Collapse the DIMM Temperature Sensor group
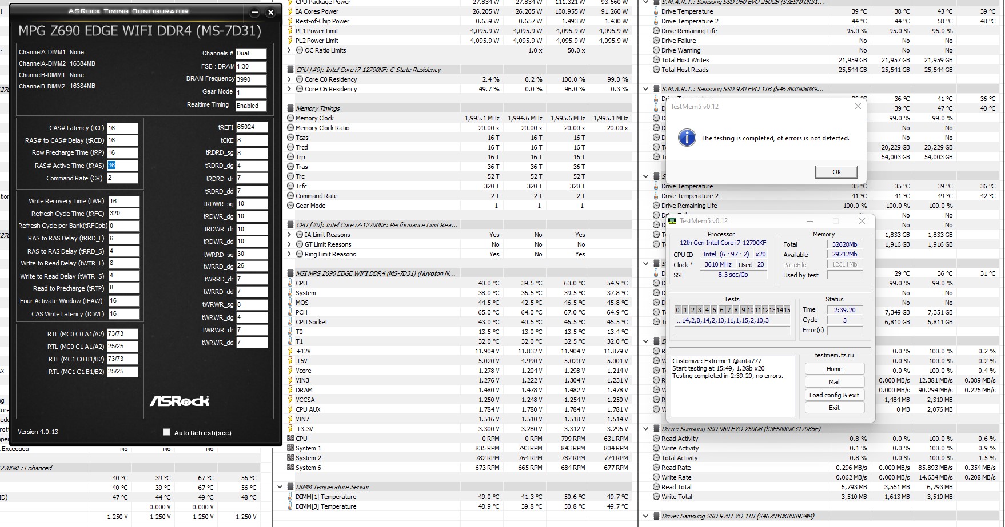Viewport: 1005px width, 527px height. 280,487
